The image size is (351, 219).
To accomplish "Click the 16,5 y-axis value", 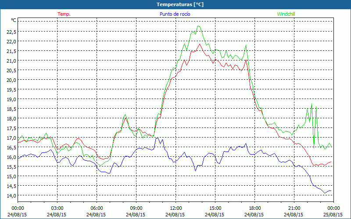I will point(11,148).
